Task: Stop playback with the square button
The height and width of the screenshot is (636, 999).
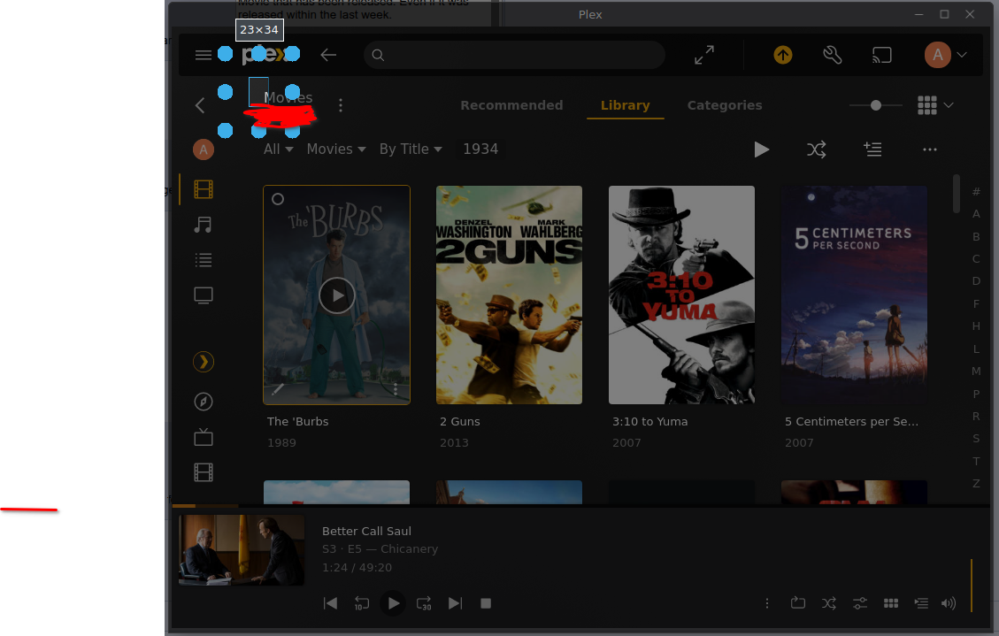Action: (486, 603)
